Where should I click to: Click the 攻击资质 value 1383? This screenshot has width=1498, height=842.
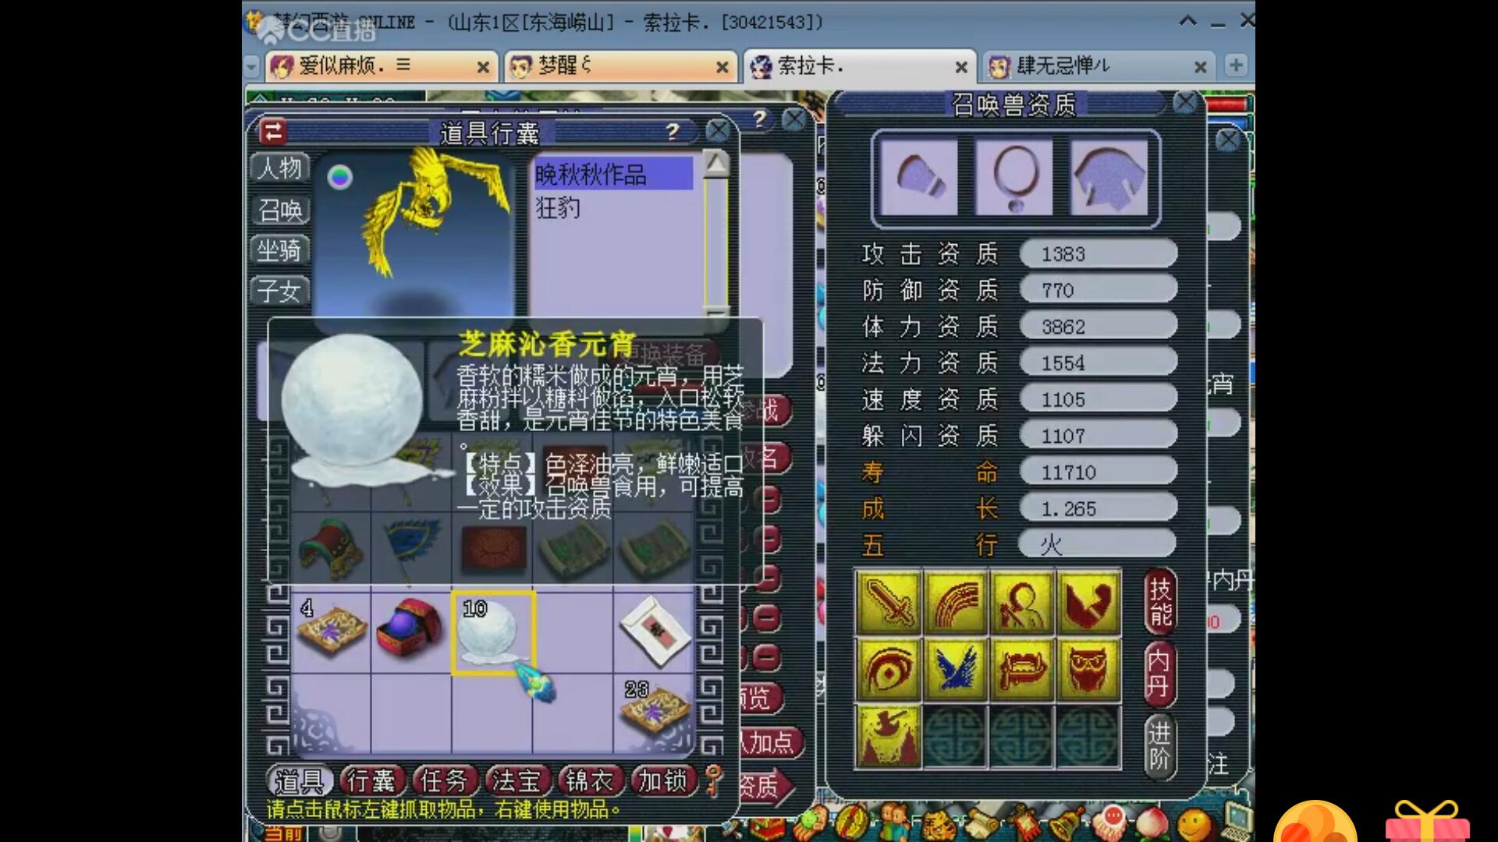pos(1099,253)
